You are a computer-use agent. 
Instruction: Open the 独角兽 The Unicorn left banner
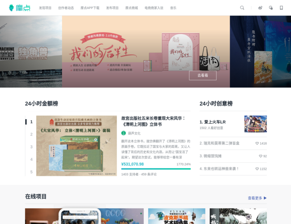(31, 52)
